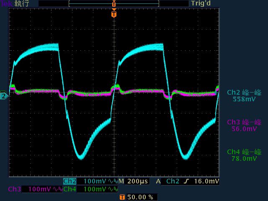268x201 pixels.
Task: Click the Ch2 ground reference marker
Action: [4, 96]
